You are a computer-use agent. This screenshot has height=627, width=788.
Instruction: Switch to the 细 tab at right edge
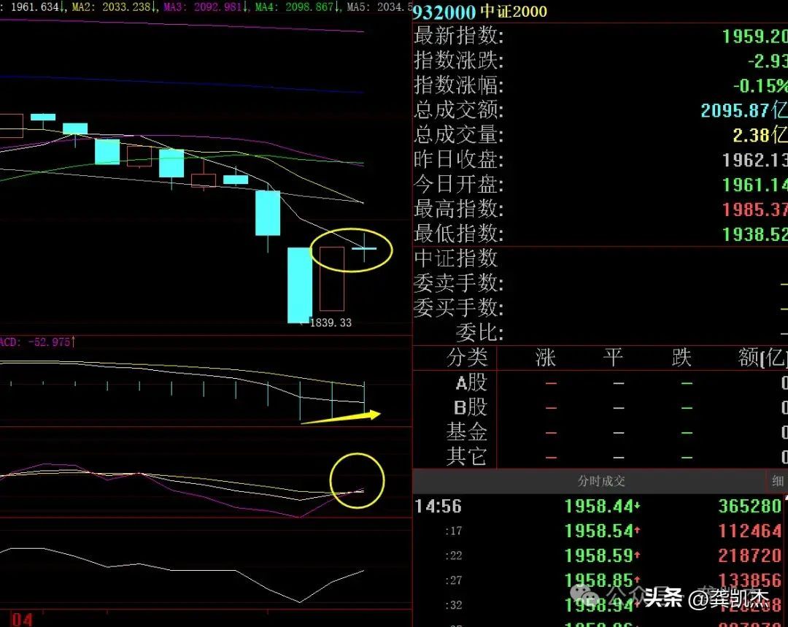778,481
